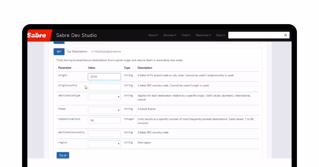The image size is (319, 167).
Task: Click the origincountry parameter label
Action: click(x=68, y=85)
